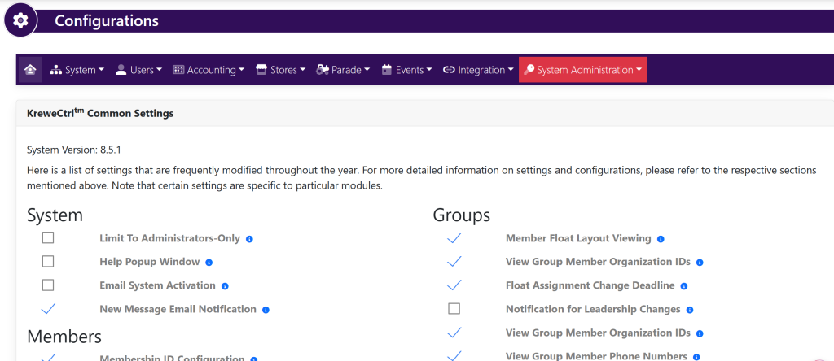Select the Integration menu item
This screenshot has width=834, height=361.
click(x=478, y=70)
